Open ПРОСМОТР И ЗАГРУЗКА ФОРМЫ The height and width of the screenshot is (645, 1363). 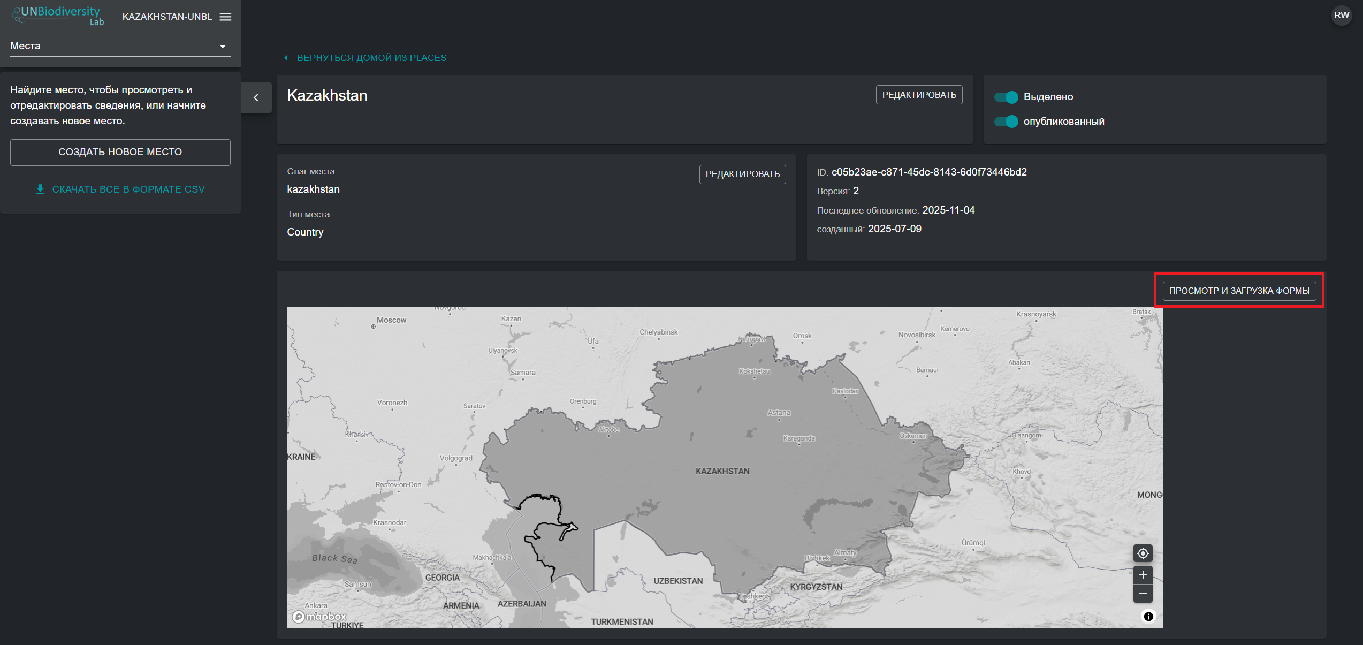pyautogui.click(x=1239, y=291)
